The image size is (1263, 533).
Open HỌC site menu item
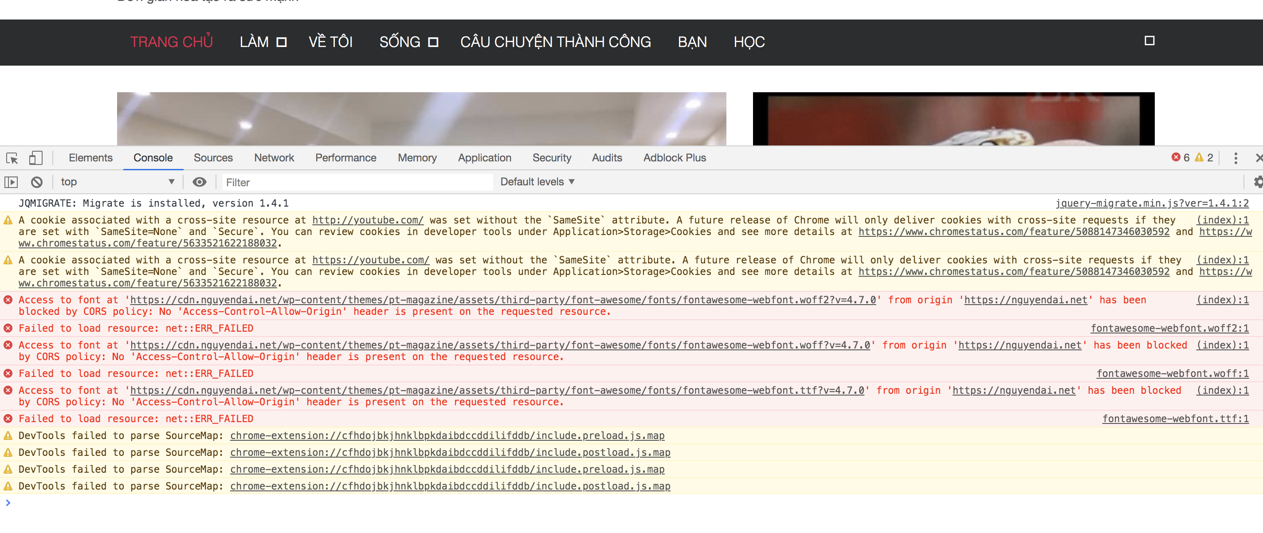pyautogui.click(x=749, y=42)
